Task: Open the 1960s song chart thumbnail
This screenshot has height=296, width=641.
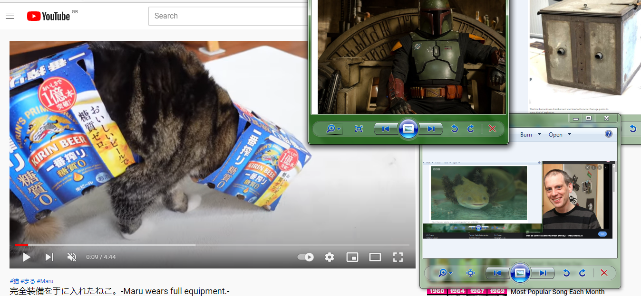Action: [x=466, y=292]
